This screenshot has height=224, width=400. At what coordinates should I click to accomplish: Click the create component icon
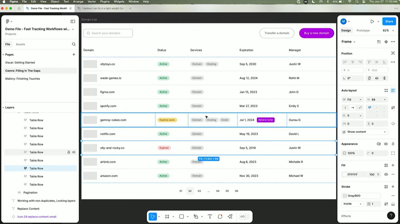pos(386,42)
